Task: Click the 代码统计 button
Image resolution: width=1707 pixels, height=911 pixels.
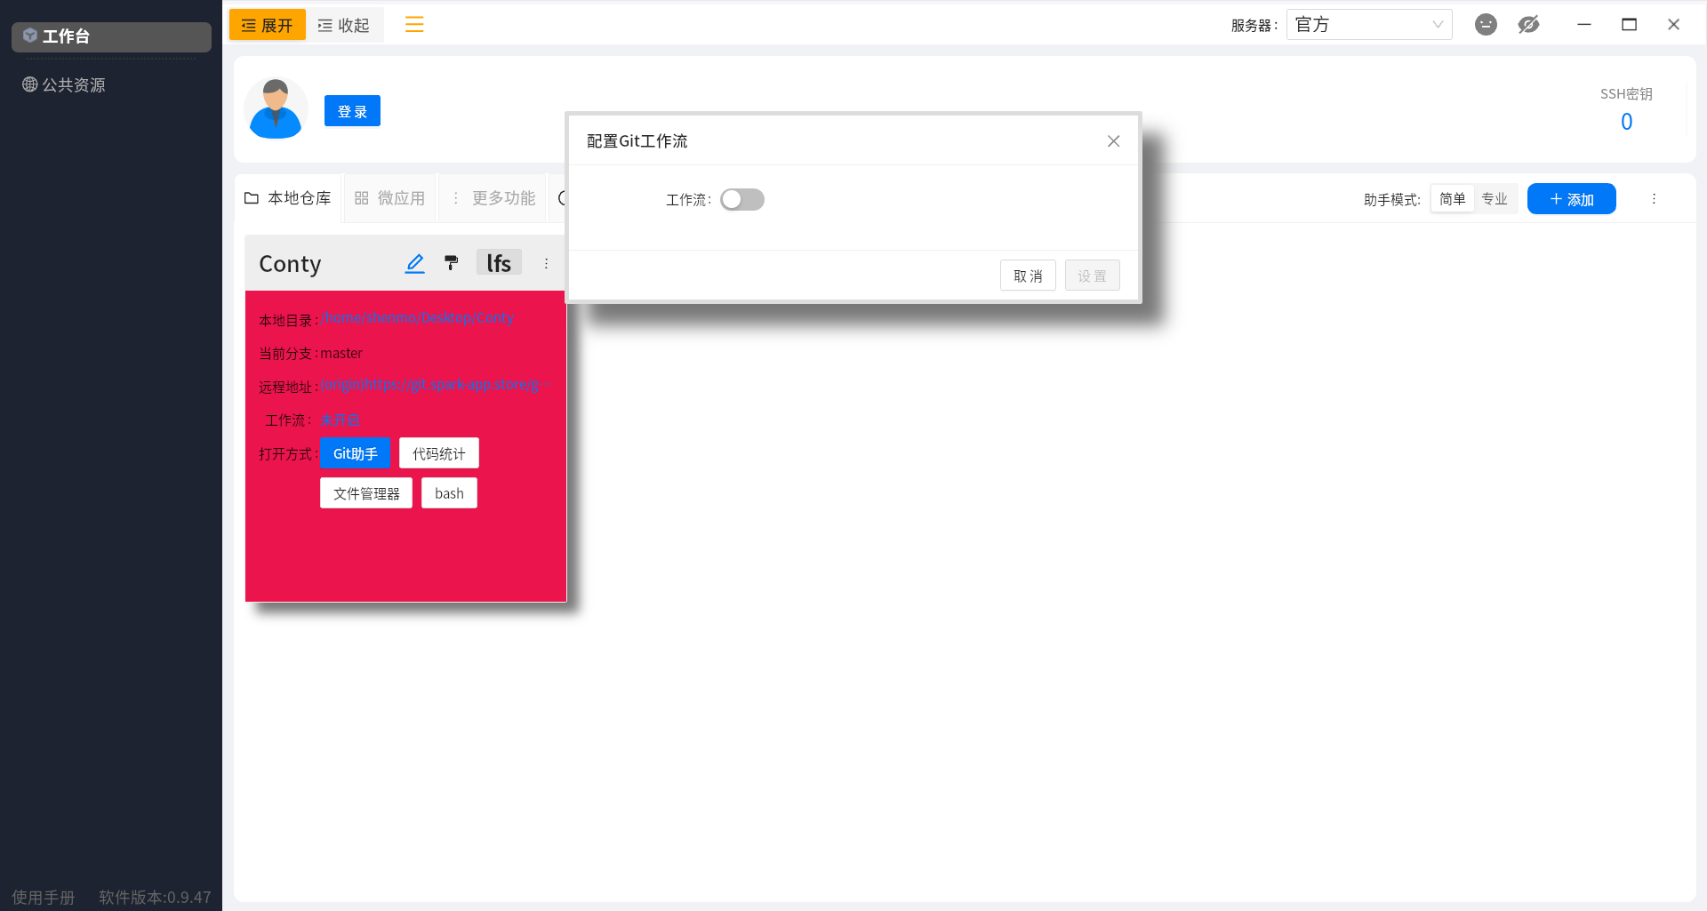Action: pyautogui.click(x=439, y=453)
